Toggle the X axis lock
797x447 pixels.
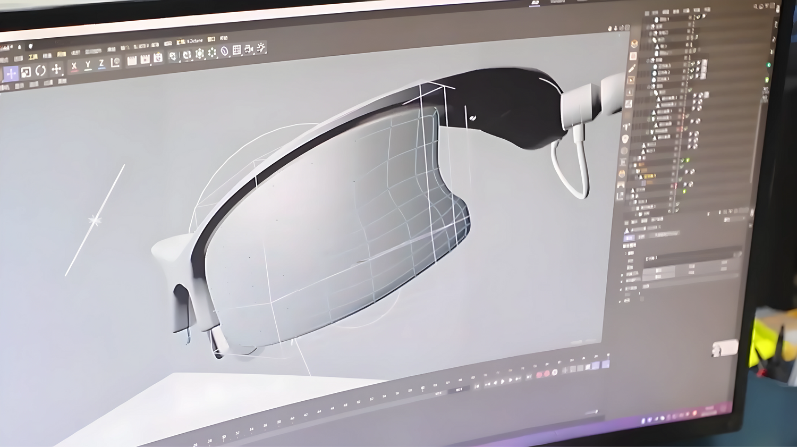coord(74,66)
